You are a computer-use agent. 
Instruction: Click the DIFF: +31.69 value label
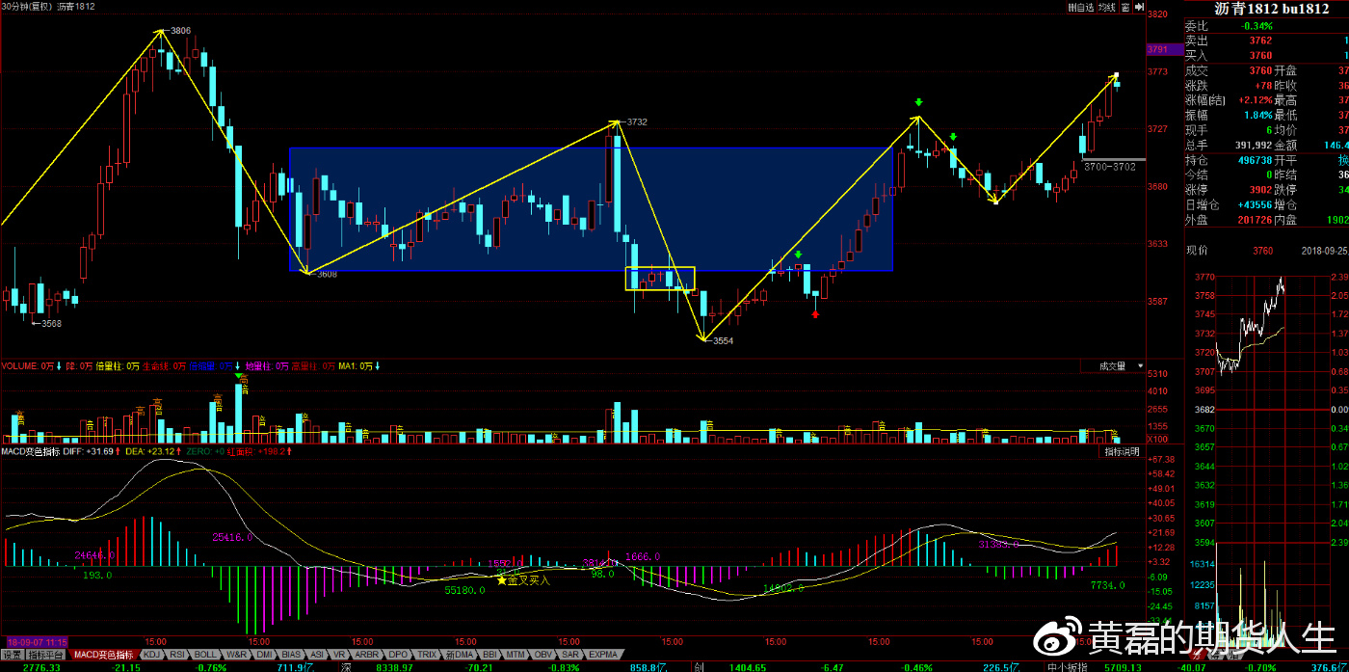point(88,451)
